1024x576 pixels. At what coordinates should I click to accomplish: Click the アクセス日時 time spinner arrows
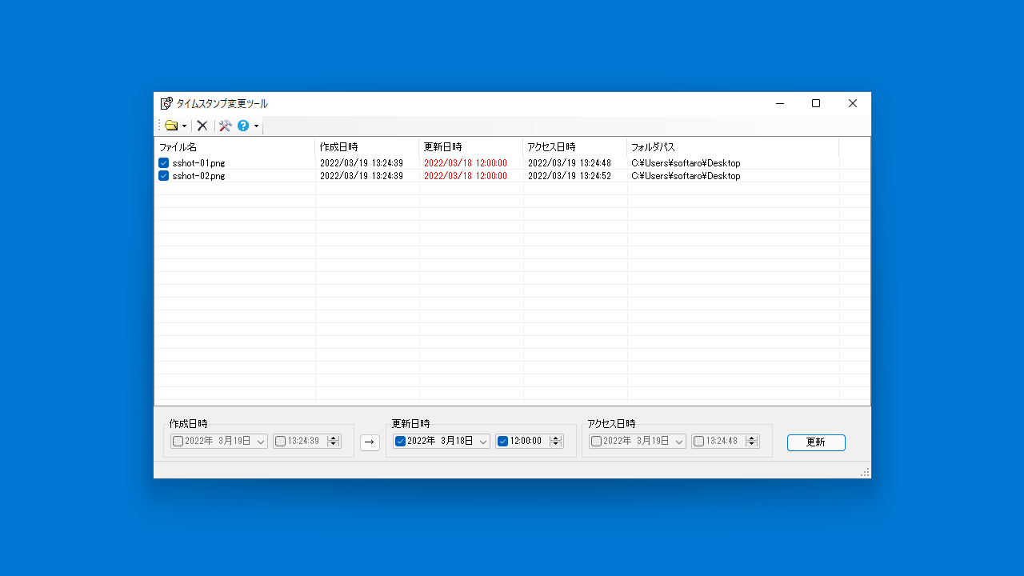(x=751, y=441)
